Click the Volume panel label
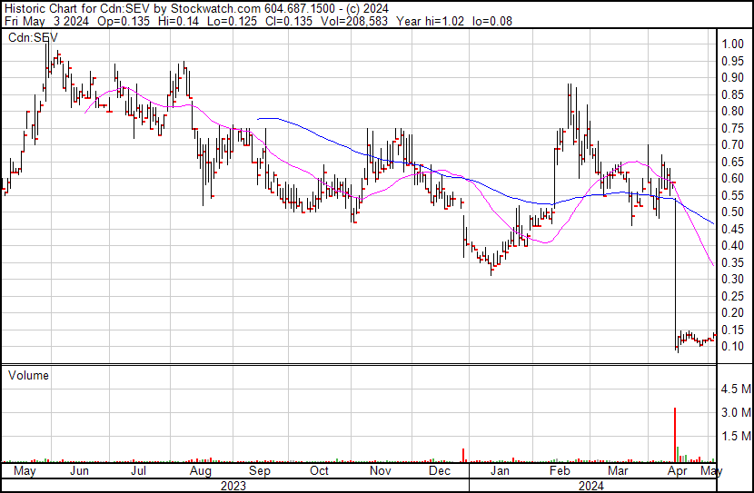Image resolution: width=754 pixels, height=493 pixels. (x=27, y=375)
